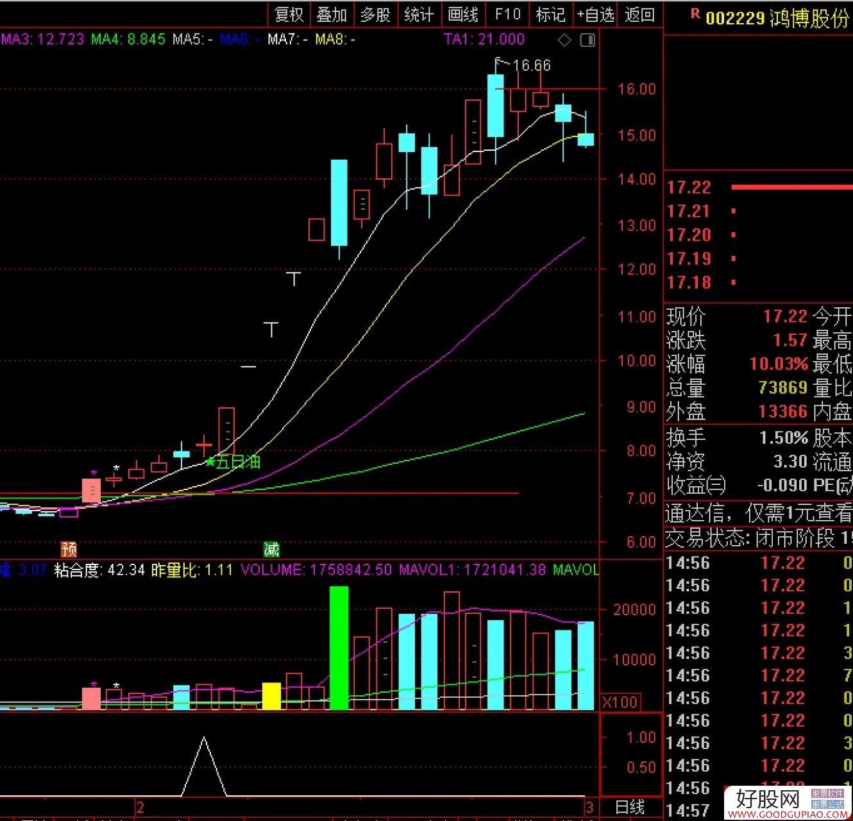Click the 粘合度: 42.34 indicator text
The height and width of the screenshot is (821, 853).
coord(99,570)
